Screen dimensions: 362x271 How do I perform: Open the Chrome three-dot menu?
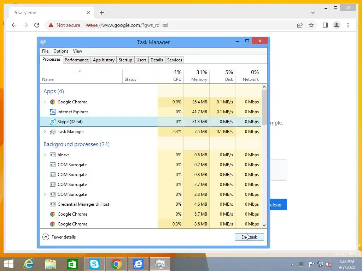point(348,25)
